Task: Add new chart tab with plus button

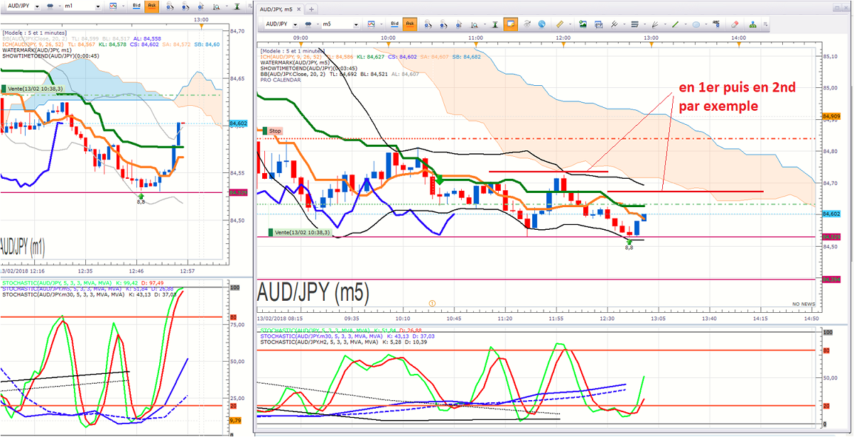Action: [311, 9]
